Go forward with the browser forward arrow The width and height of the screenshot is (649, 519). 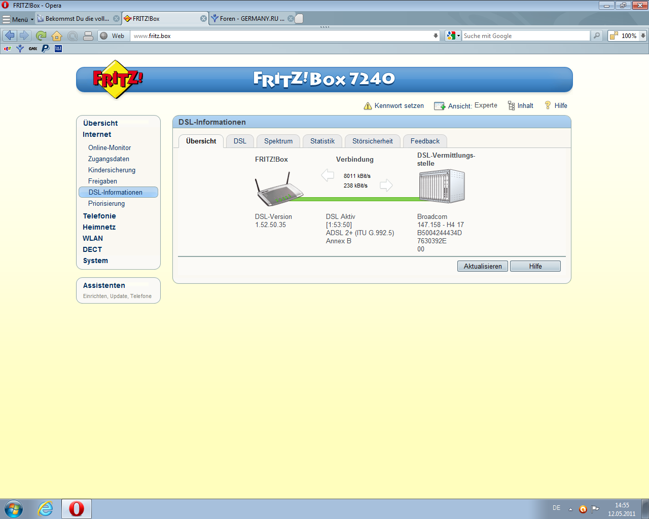(x=24, y=35)
